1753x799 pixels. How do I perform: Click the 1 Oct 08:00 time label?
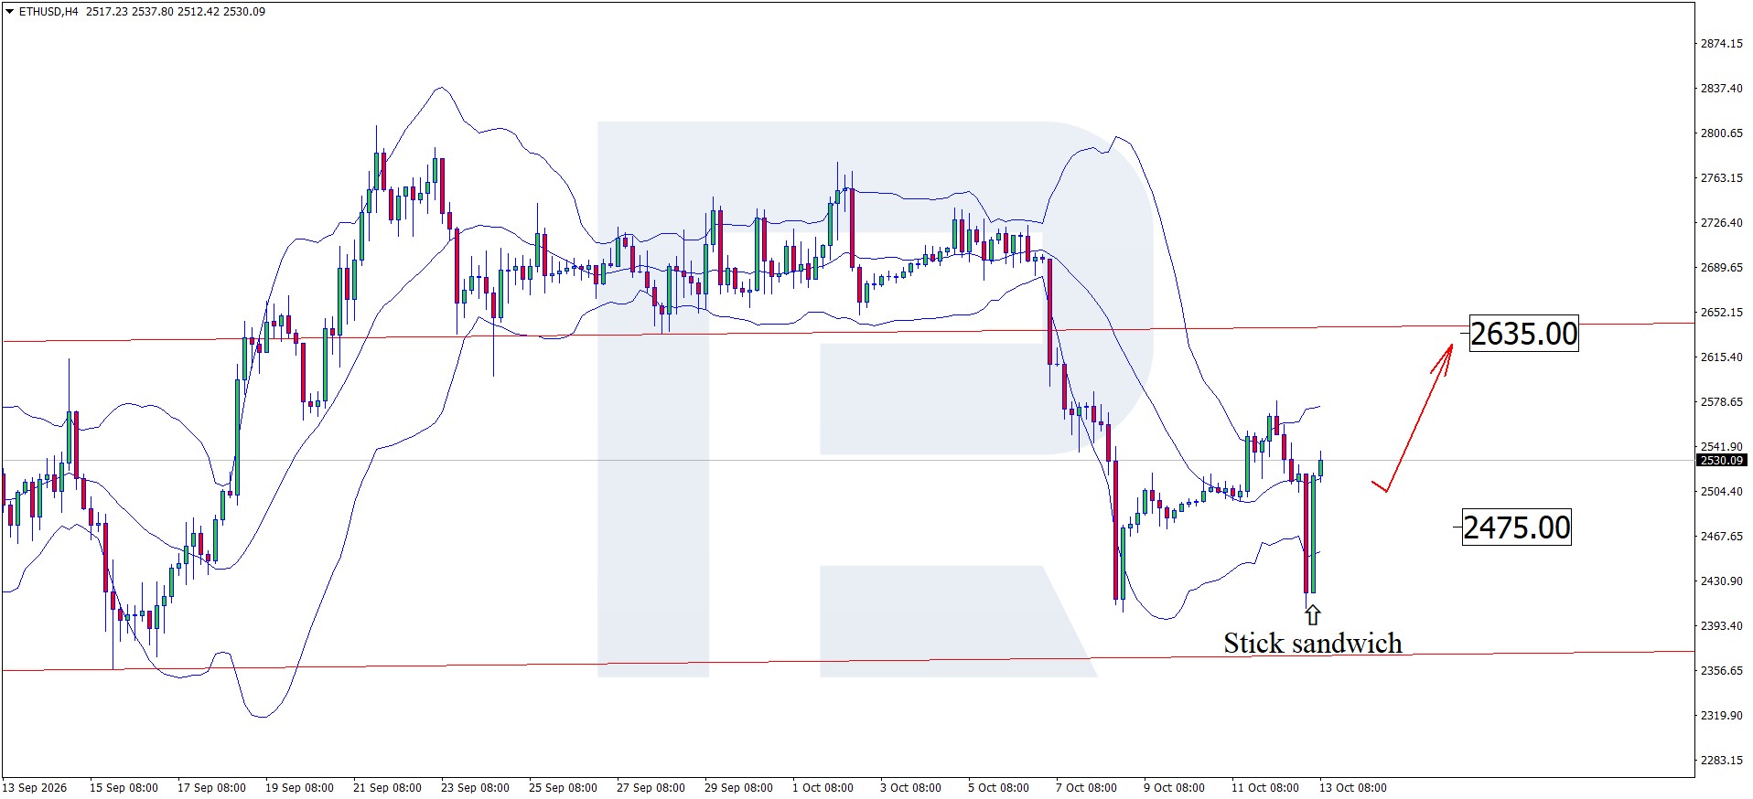tap(823, 788)
